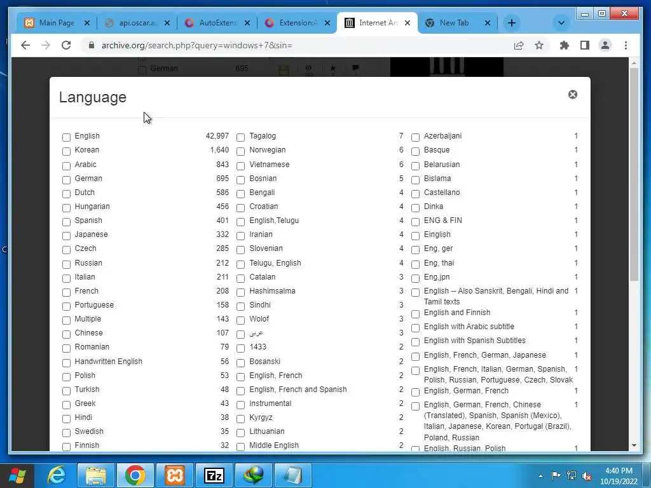This screenshot has width=651, height=488.
Task: Click the Croatian language label
Action: tap(264, 207)
